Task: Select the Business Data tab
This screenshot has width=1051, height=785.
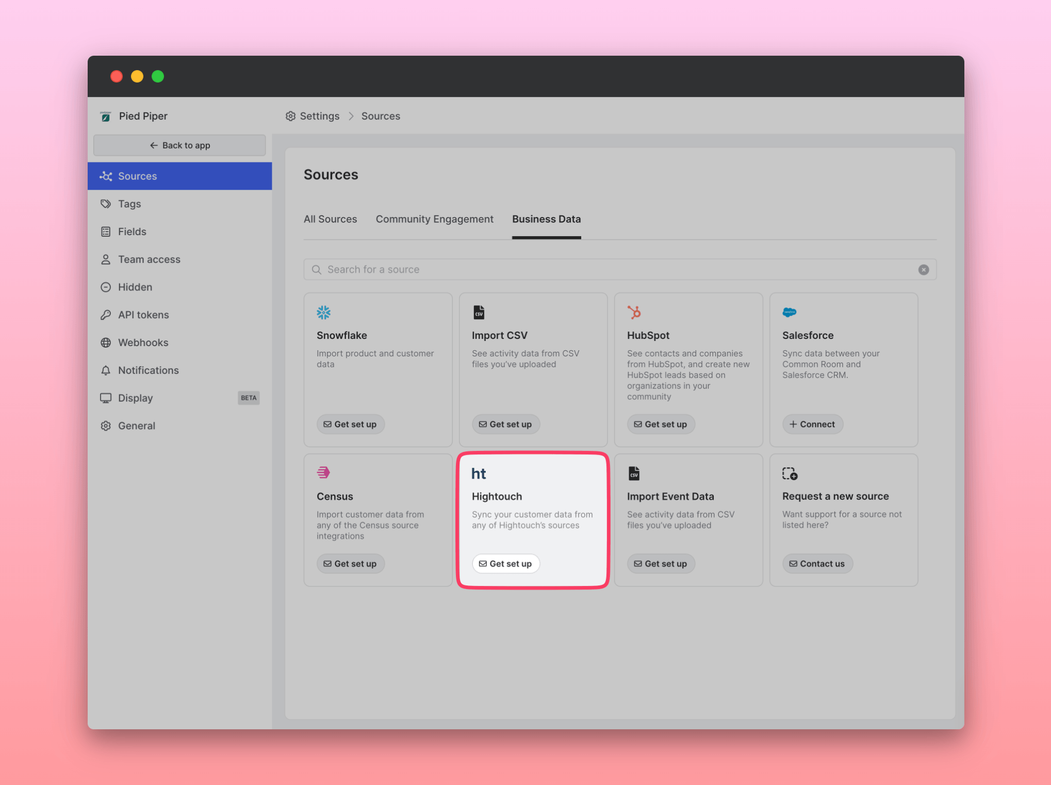Action: 546,219
